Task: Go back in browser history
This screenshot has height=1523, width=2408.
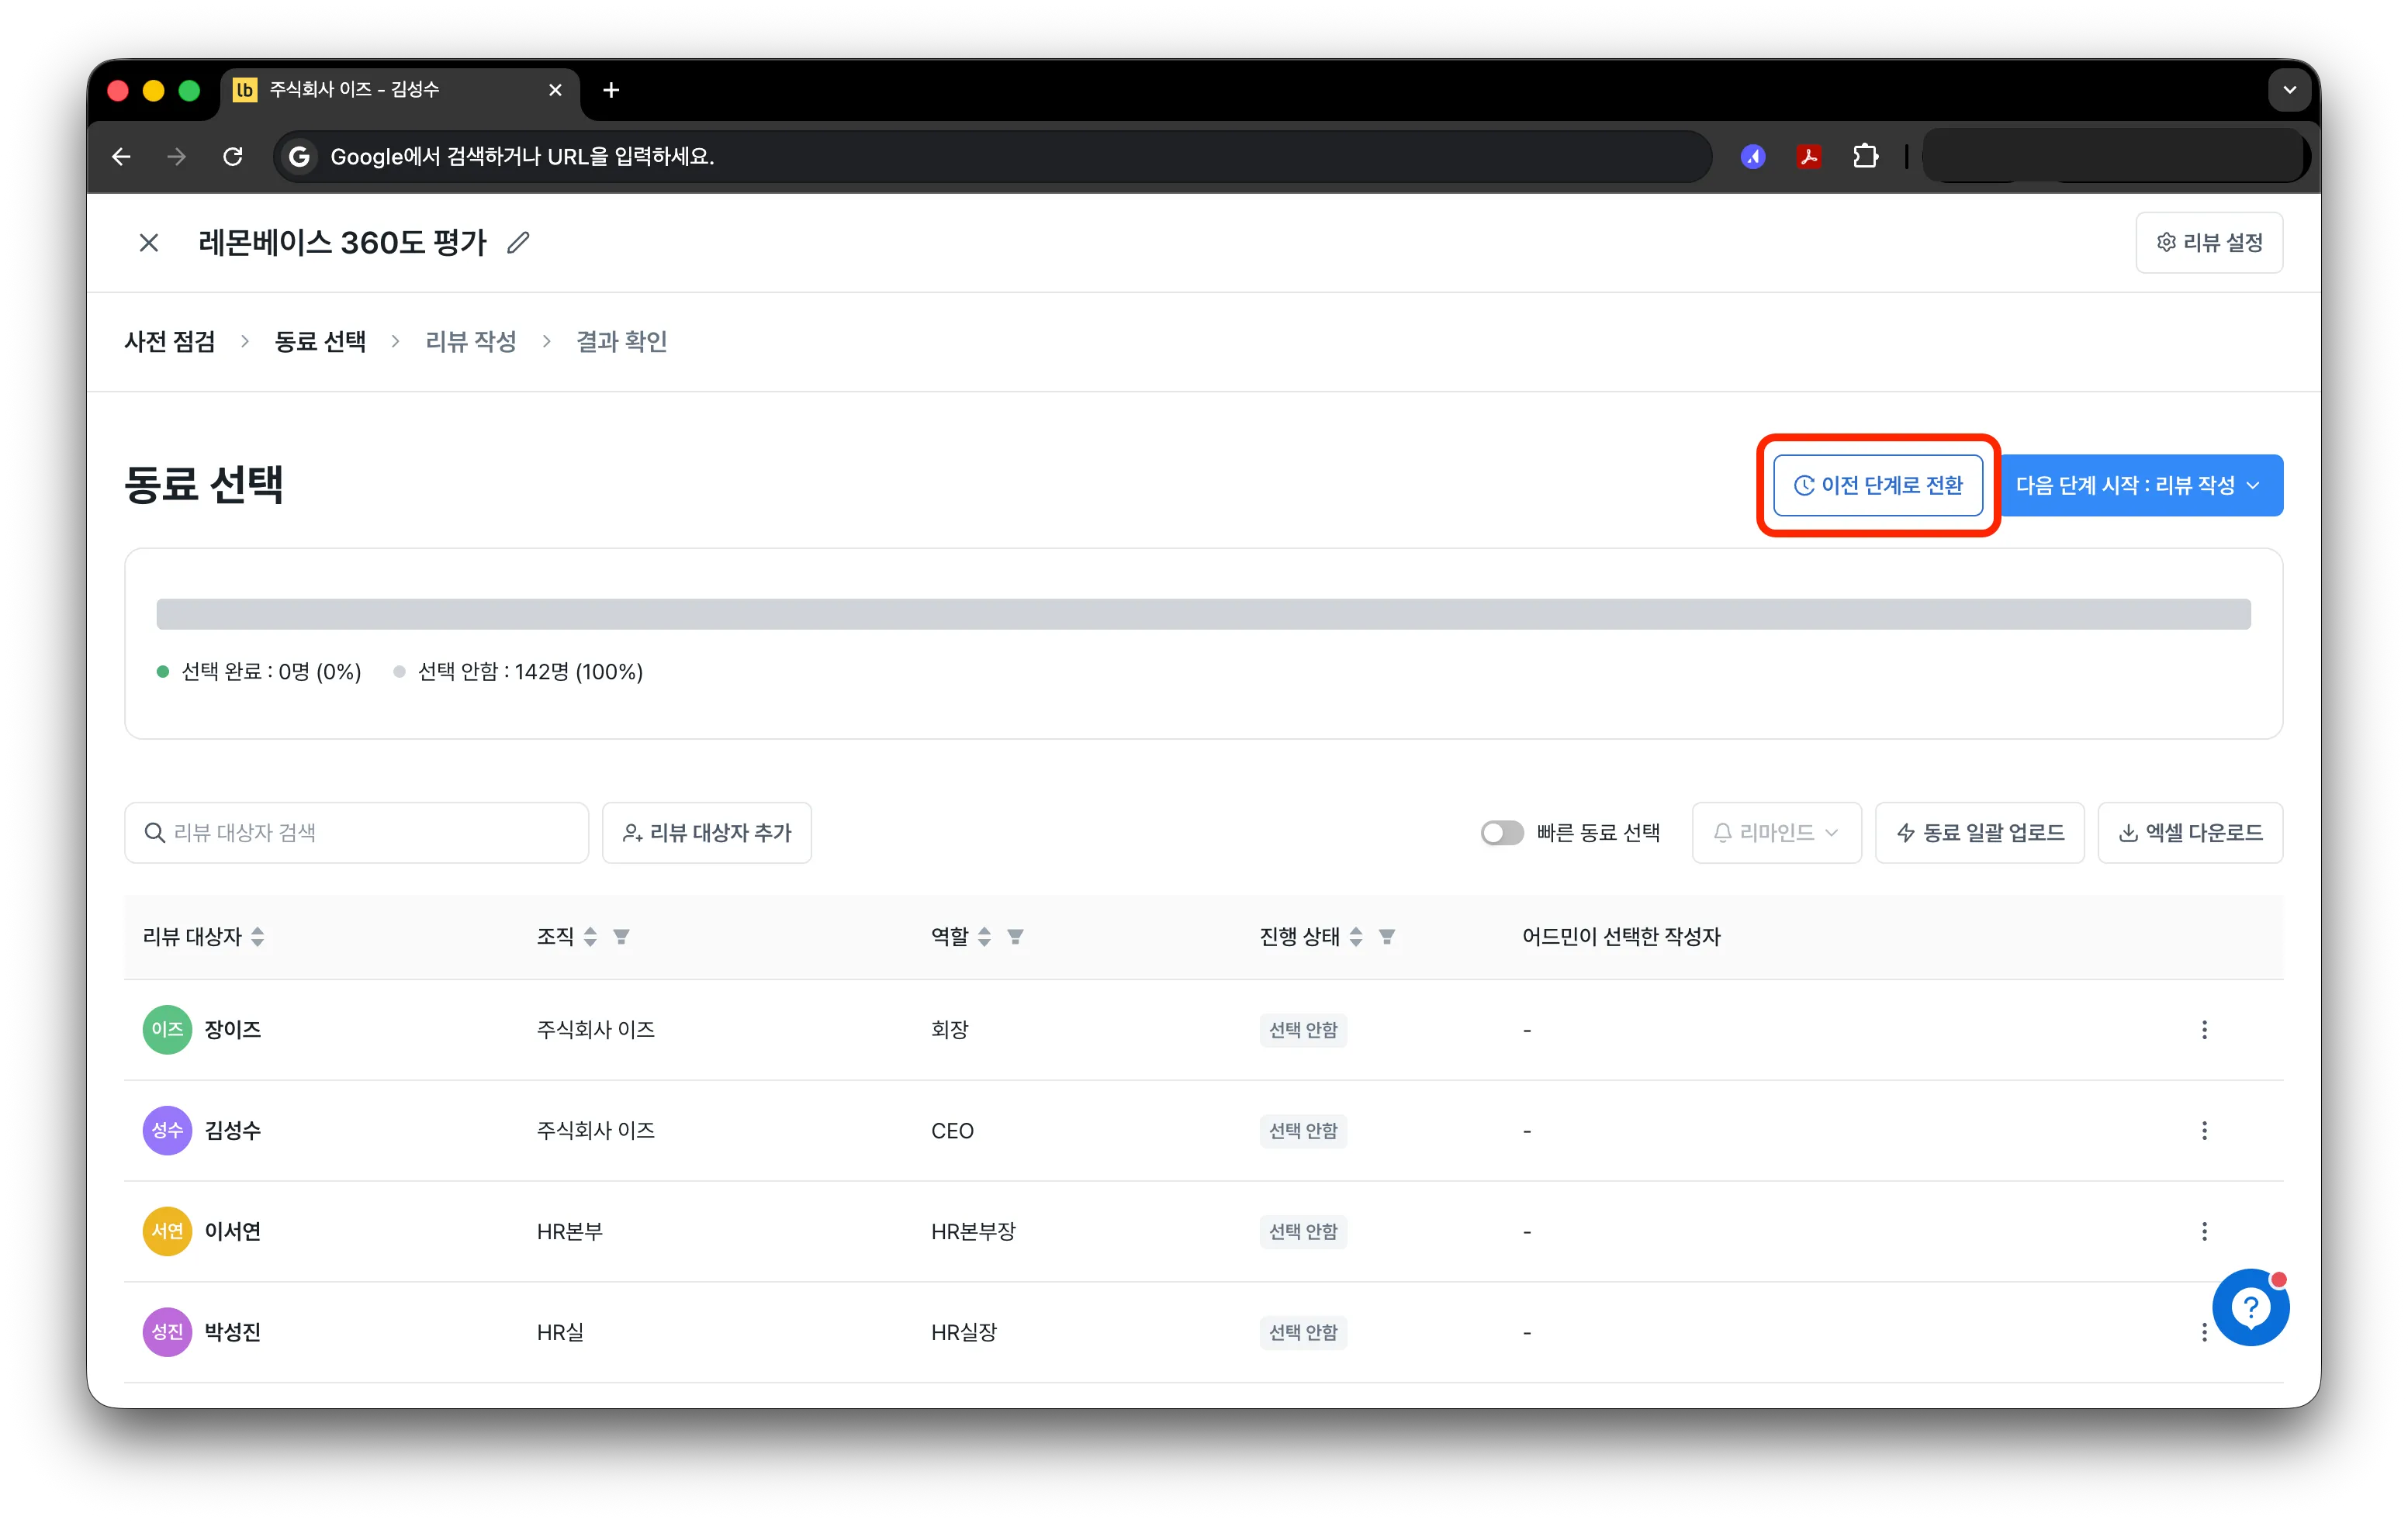Action: tap(121, 157)
